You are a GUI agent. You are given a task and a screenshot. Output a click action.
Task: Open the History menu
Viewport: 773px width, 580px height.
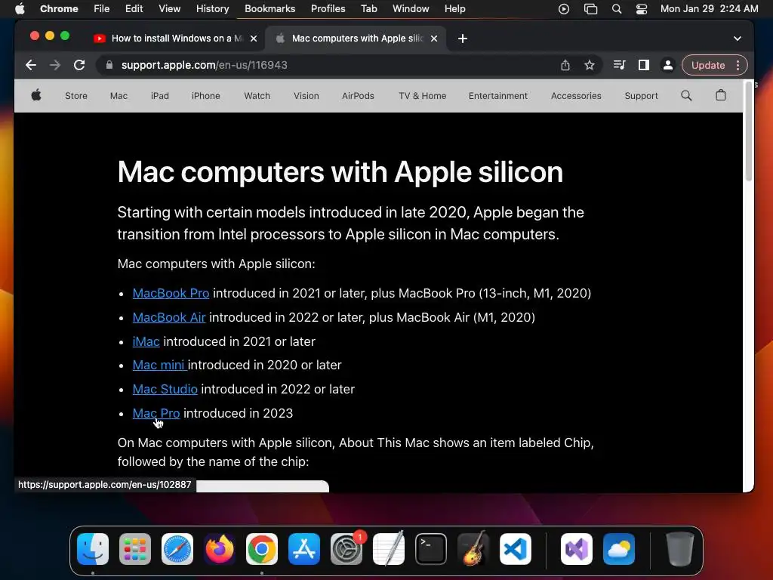[212, 9]
